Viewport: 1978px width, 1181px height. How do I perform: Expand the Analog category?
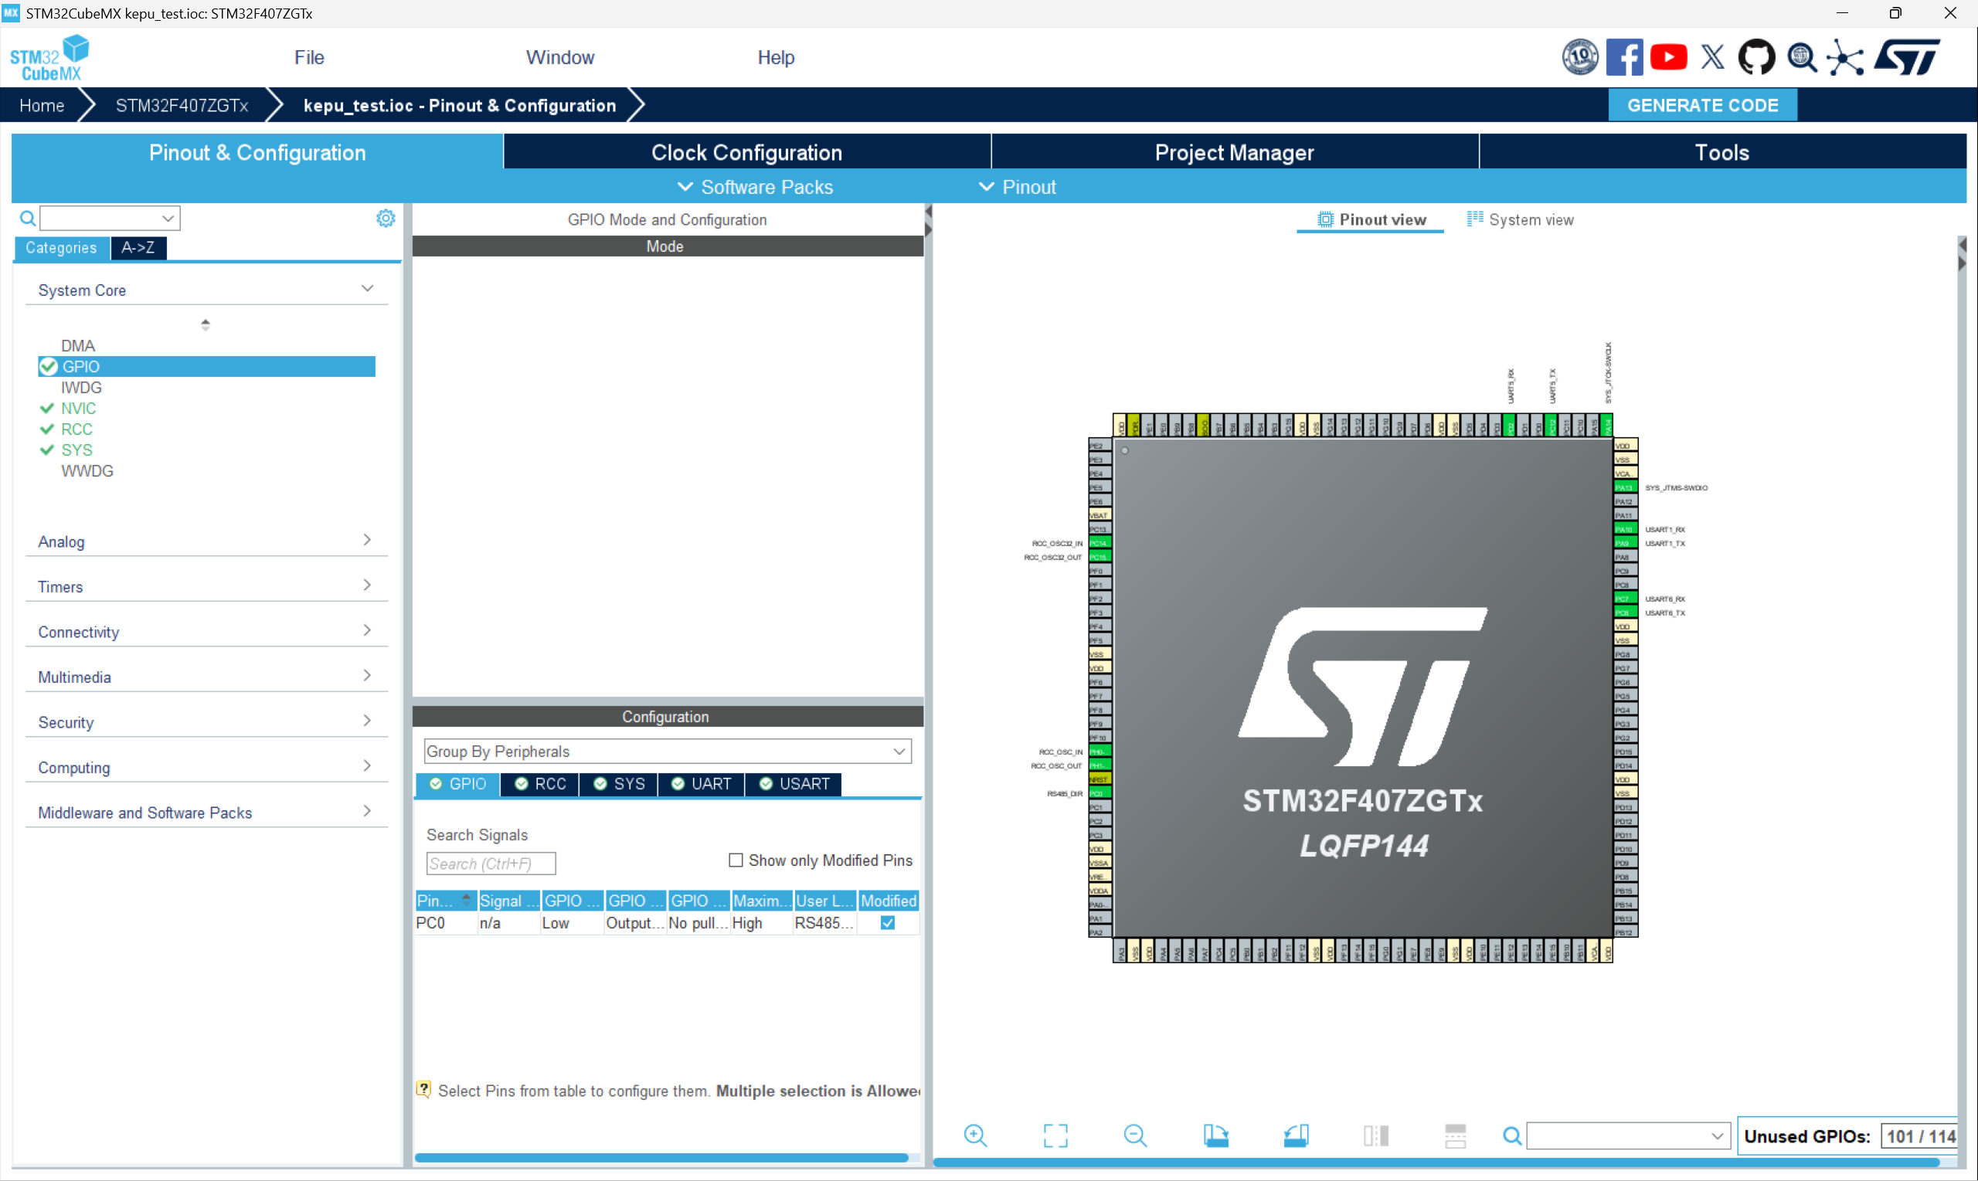(x=367, y=541)
